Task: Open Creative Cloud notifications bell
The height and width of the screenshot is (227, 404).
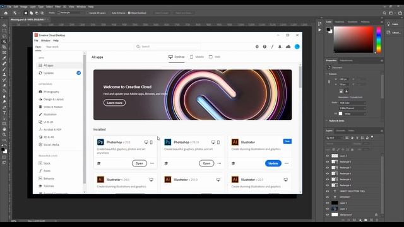Action: [280, 47]
